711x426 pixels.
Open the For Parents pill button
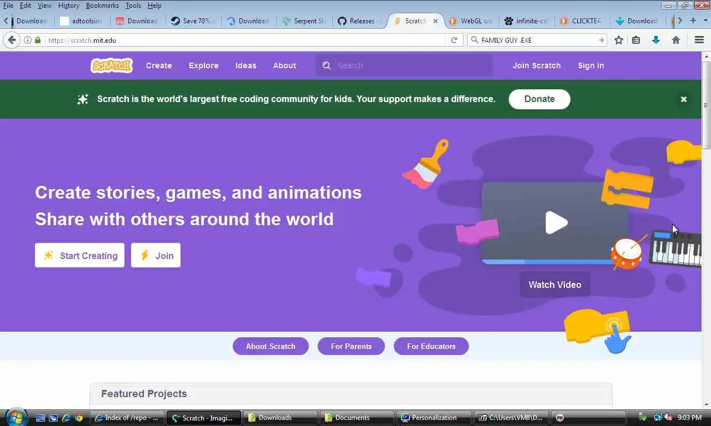(x=351, y=346)
